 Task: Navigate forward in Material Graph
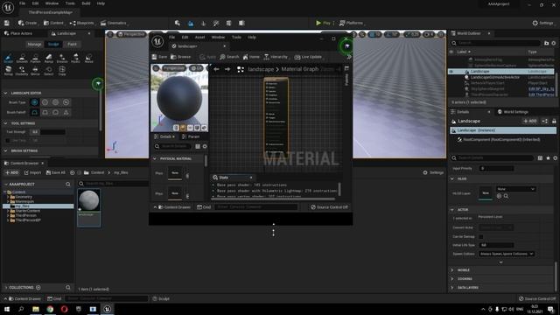tap(227, 69)
